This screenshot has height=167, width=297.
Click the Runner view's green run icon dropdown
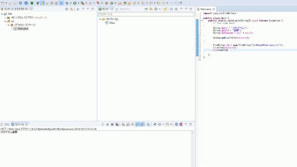160,9
